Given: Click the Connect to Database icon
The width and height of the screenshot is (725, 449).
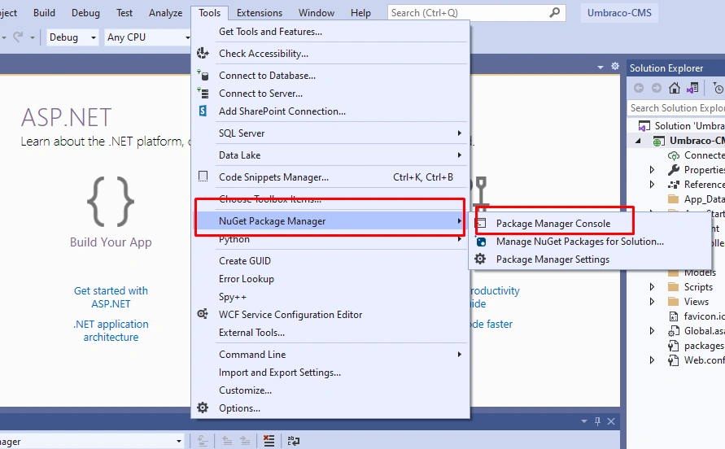Looking at the screenshot, I should point(203,75).
